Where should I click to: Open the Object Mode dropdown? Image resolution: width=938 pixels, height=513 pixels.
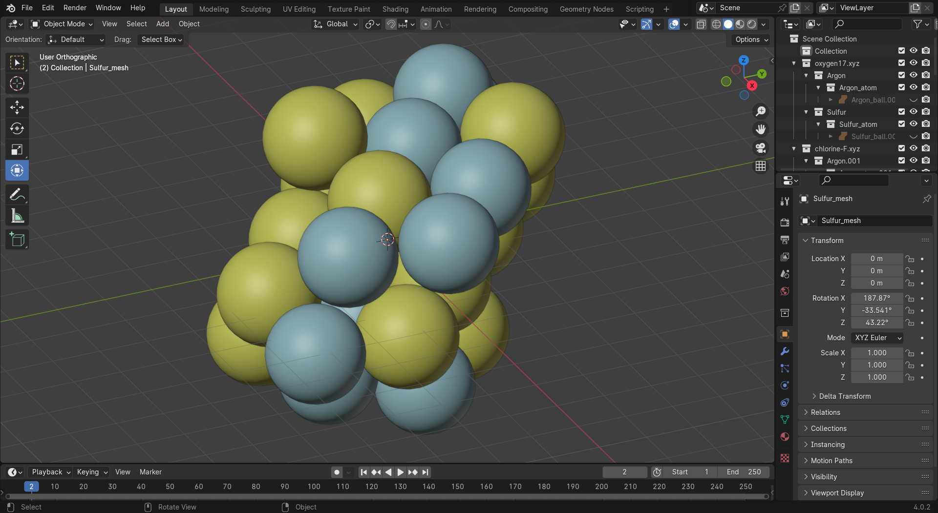(x=62, y=24)
